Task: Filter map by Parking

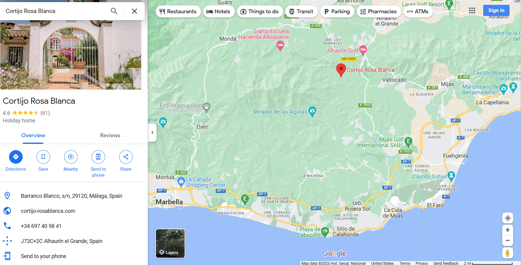Action: (x=337, y=11)
